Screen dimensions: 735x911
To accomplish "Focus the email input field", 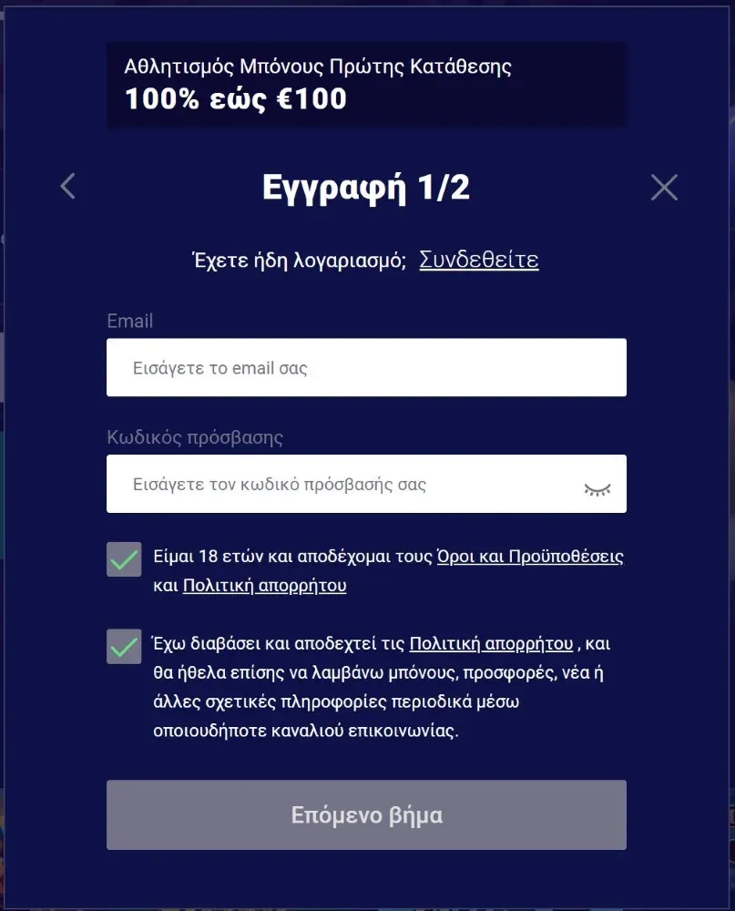I will (366, 368).
